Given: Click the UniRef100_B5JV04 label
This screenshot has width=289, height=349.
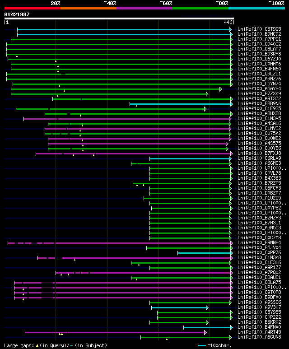Looking at the screenshot, I should pos(259,247).
